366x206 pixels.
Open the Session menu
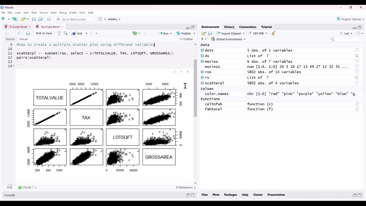point(44,13)
